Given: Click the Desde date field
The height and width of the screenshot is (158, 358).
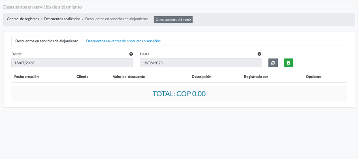Looking at the screenshot, I should coord(72,63).
